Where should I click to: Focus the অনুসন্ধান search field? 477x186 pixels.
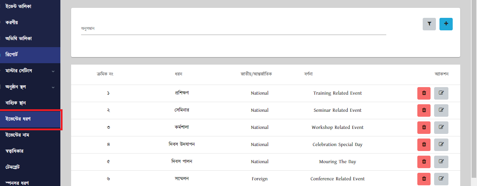[x=234, y=29]
